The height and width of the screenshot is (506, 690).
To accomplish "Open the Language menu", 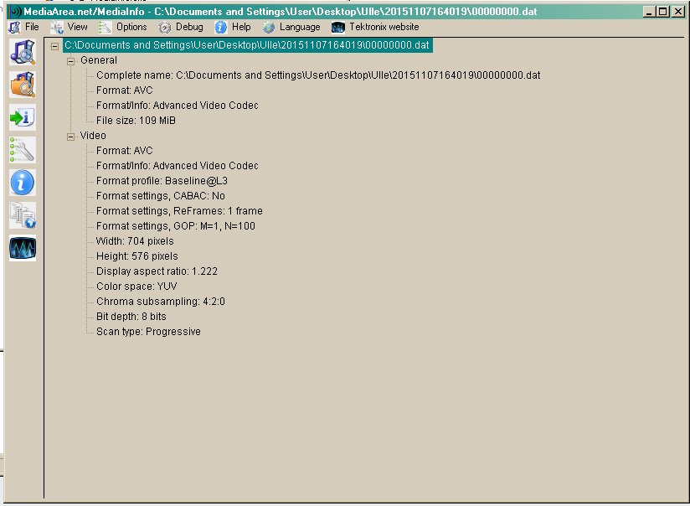I will [300, 27].
